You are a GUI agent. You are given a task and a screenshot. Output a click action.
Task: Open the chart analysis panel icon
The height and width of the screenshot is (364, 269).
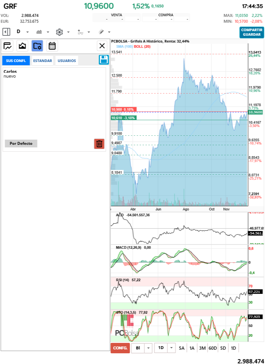8,46
